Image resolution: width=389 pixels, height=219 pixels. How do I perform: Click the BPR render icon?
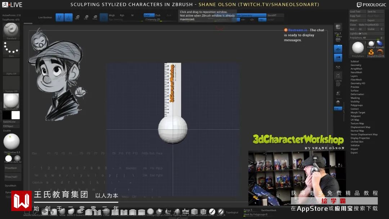pos(338,27)
